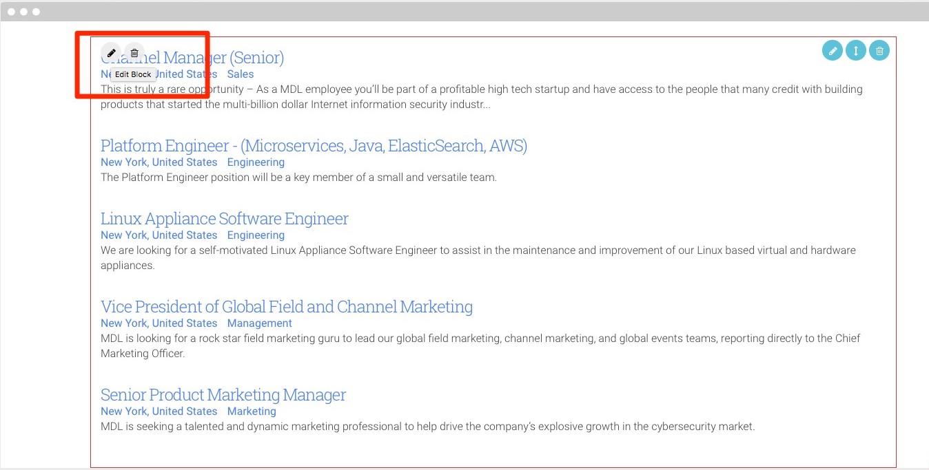Open the Platform Engineer job listing
Screen dimensions: 929x470
tap(314, 146)
